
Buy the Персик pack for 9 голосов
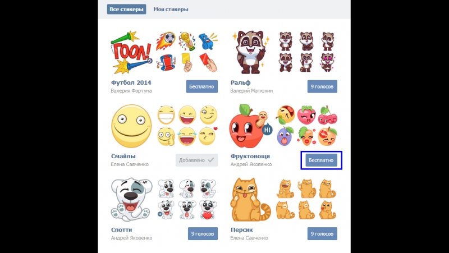(322, 234)
